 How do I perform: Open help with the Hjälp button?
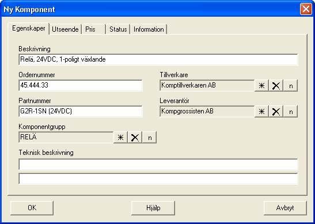point(153,208)
